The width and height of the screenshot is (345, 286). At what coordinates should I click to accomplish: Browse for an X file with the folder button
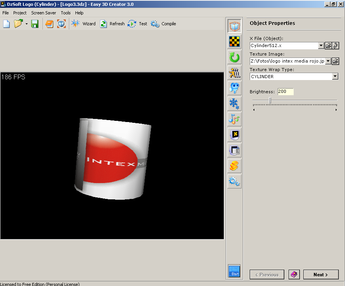tap(328, 45)
